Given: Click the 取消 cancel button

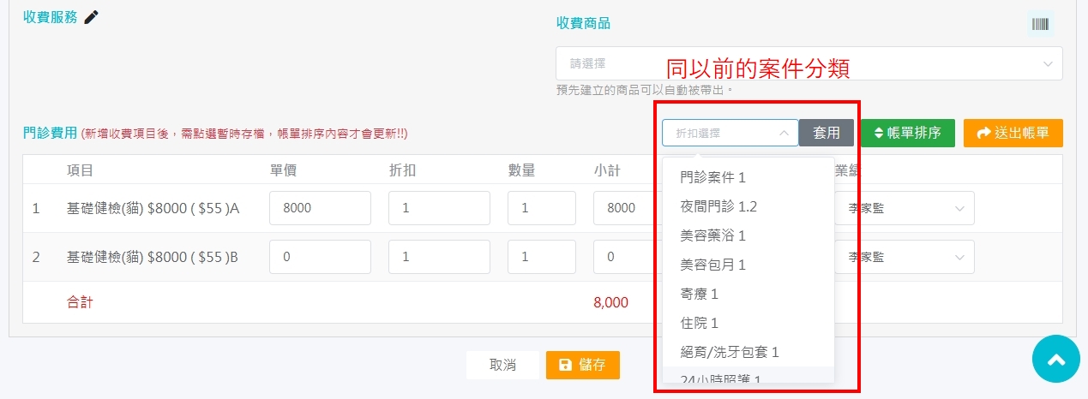Looking at the screenshot, I should click(x=502, y=365).
